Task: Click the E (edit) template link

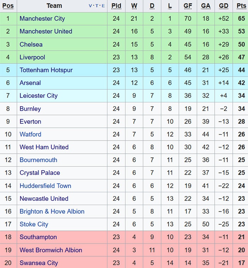Action: click(103, 6)
